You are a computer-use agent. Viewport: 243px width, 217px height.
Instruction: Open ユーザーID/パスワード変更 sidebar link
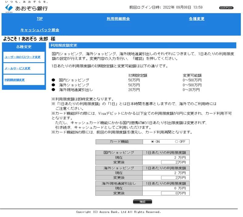(x=22, y=57)
